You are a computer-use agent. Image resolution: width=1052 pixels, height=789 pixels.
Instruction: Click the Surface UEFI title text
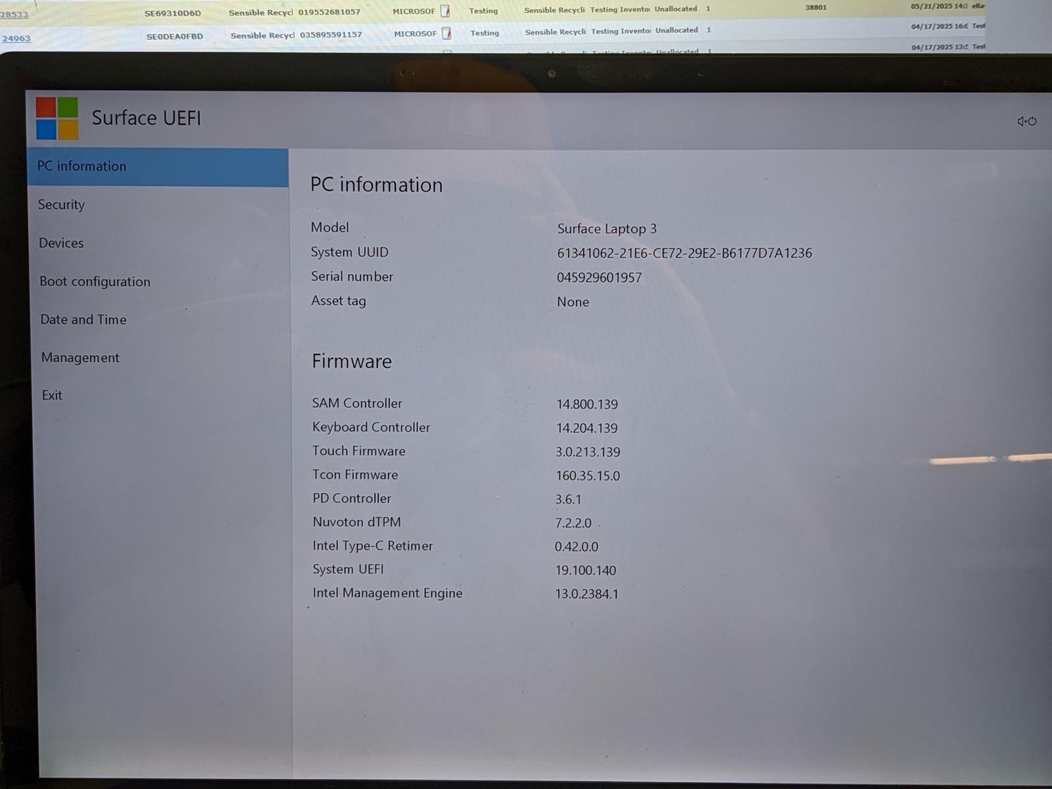pyautogui.click(x=146, y=118)
